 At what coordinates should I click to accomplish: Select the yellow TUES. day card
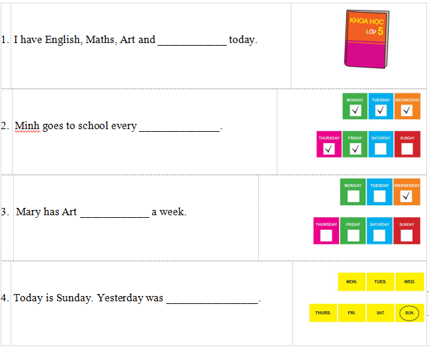point(380,281)
